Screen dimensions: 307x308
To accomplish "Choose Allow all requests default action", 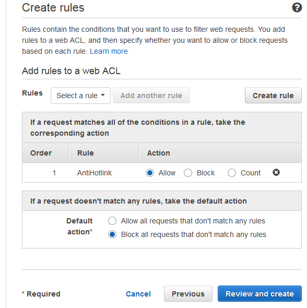I will click(112, 221).
